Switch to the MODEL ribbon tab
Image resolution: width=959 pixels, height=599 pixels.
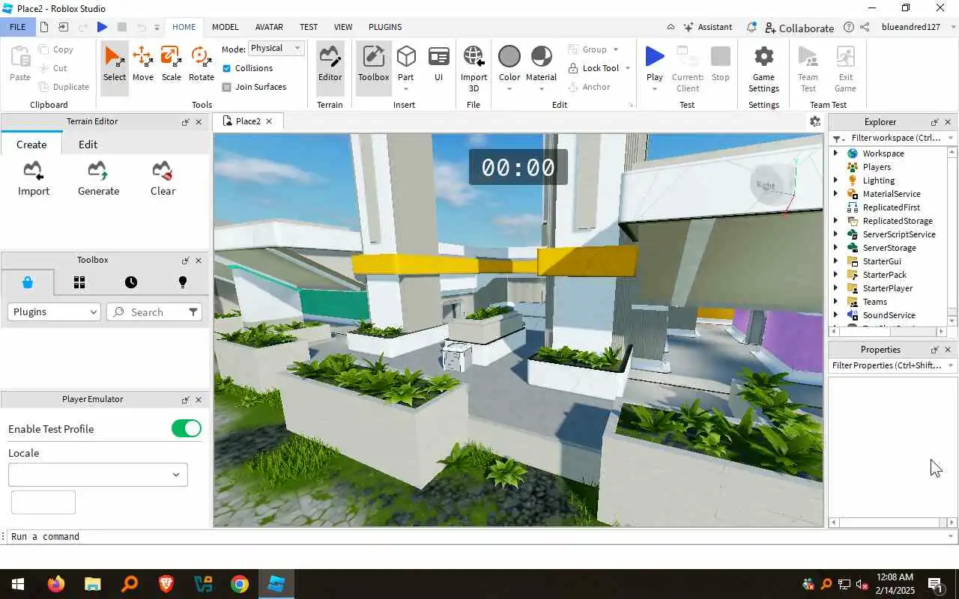[225, 27]
